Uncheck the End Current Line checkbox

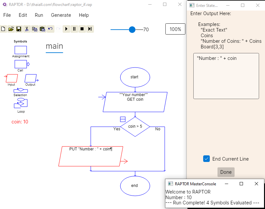(x=206, y=159)
